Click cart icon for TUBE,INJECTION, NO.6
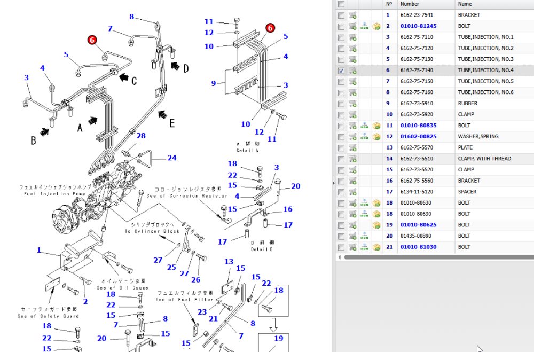This screenshot has height=352, width=534. point(352,93)
